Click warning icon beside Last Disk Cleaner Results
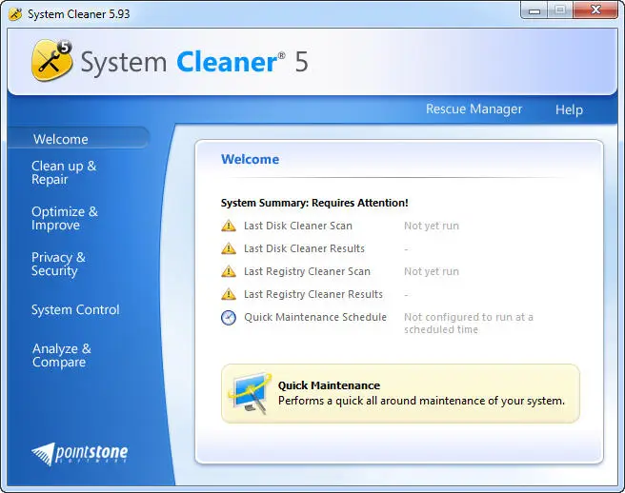 229,248
